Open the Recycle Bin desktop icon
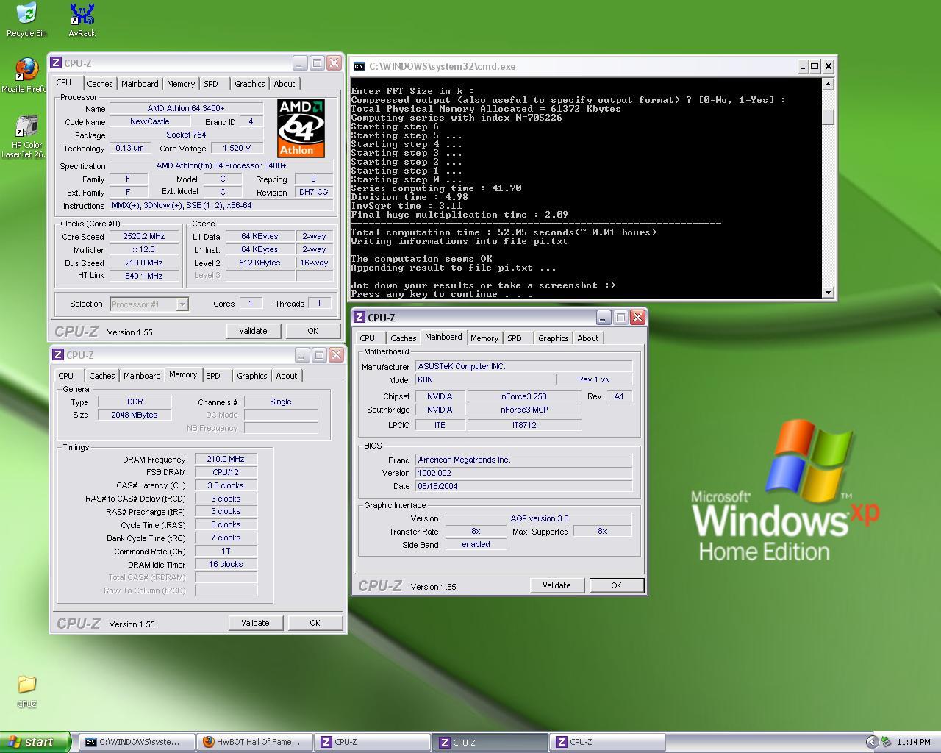Viewport: 941px width, 753px height. (x=26, y=20)
